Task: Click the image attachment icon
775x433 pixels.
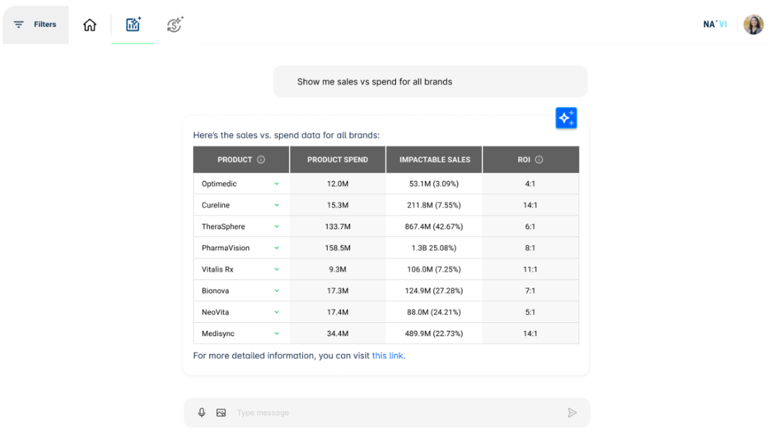Action: pos(221,413)
